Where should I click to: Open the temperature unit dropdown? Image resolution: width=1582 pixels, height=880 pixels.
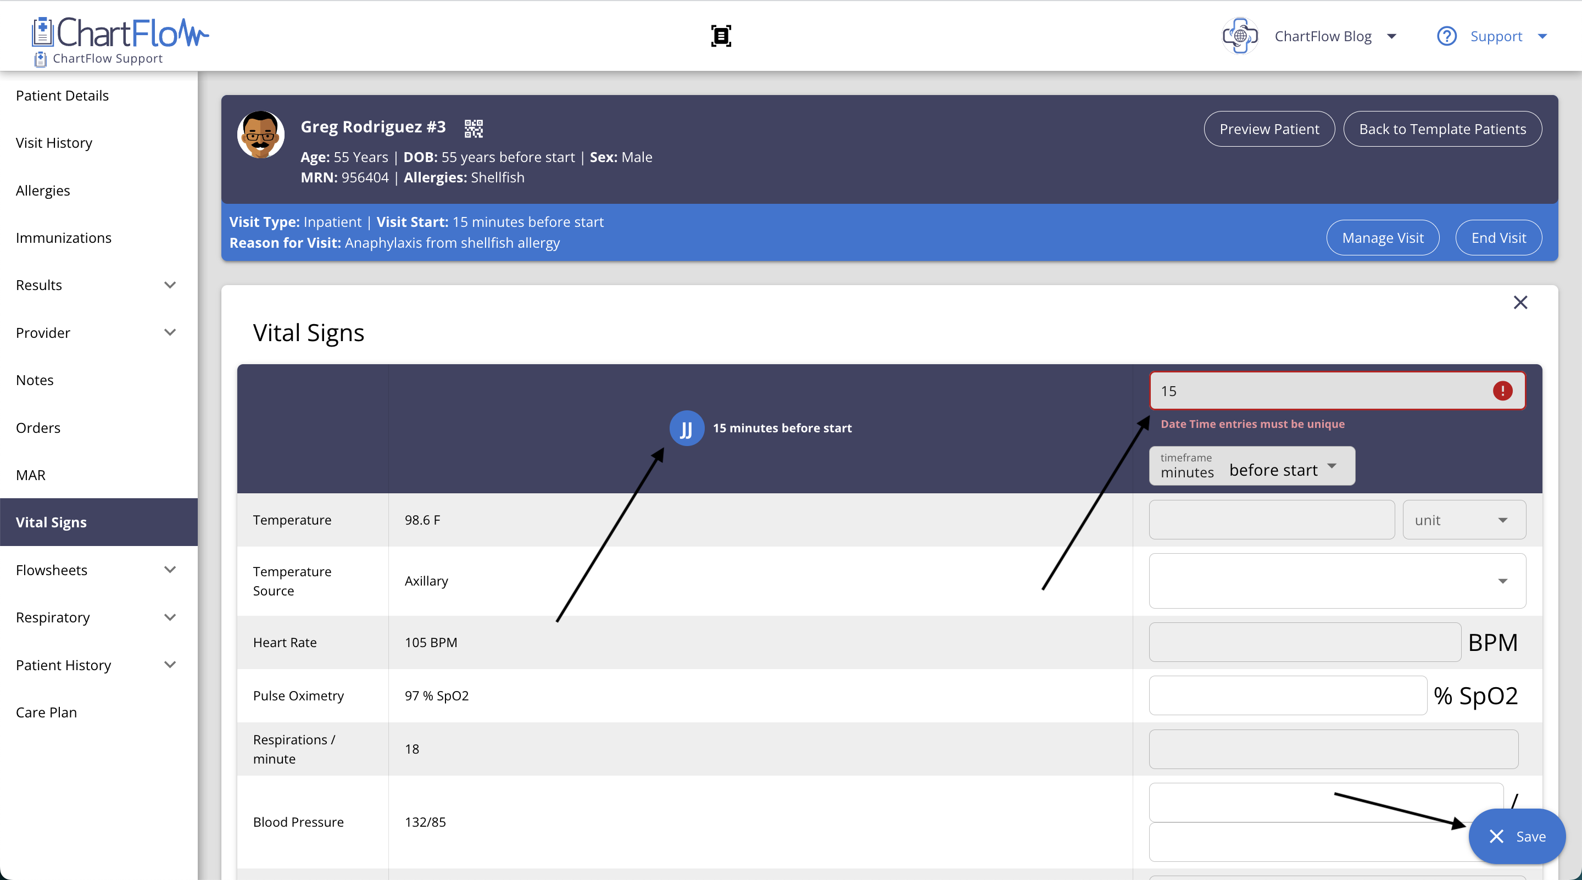tap(1463, 520)
